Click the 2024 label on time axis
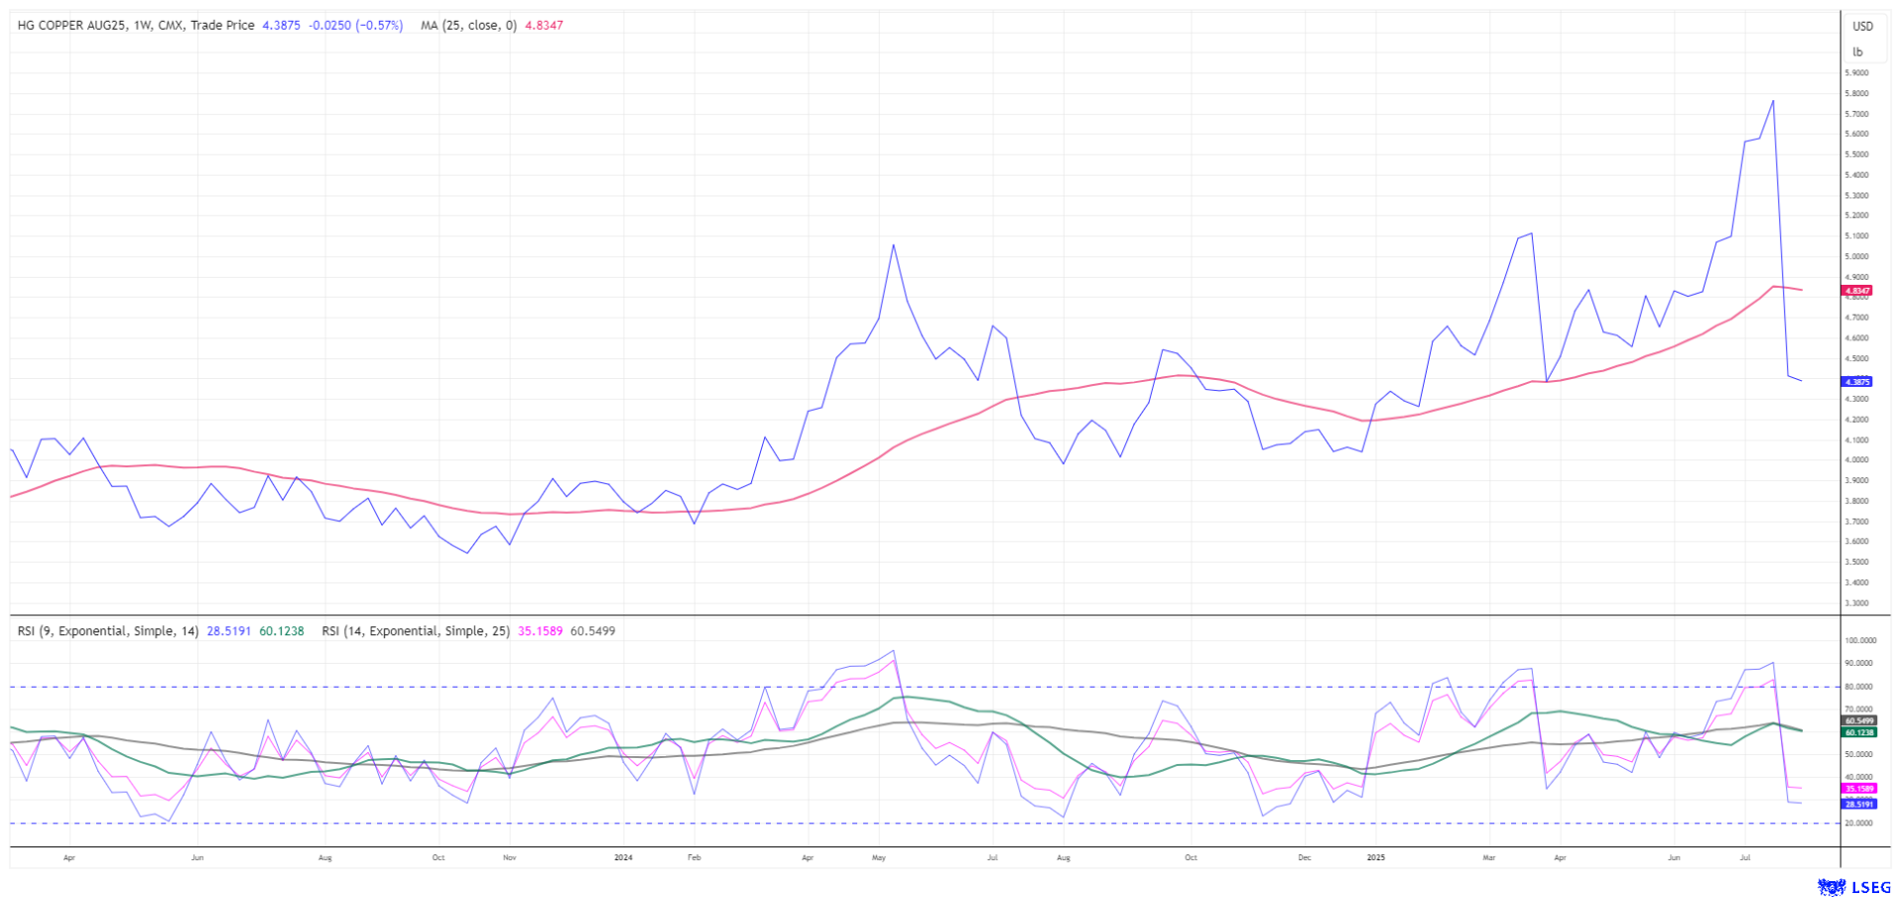 (623, 857)
